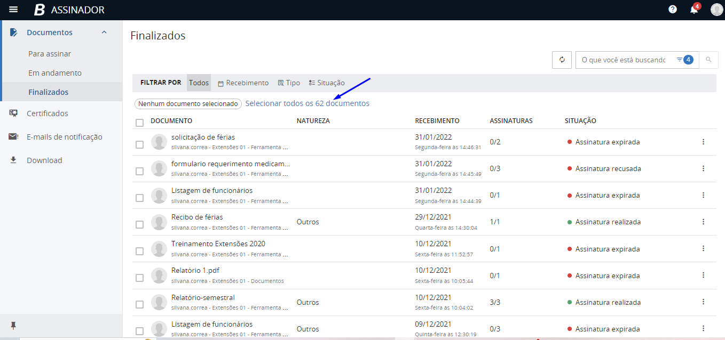The height and width of the screenshot is (340, 725).
Task: Select the Todos filter button
Action: [x=199, y=83]
